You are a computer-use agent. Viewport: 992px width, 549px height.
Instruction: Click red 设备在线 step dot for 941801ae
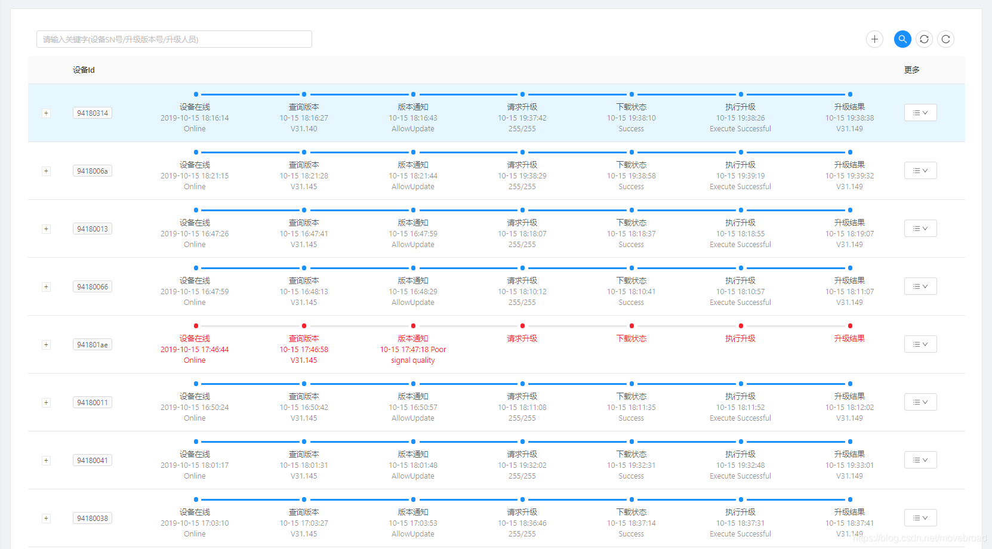coord(196,326)
